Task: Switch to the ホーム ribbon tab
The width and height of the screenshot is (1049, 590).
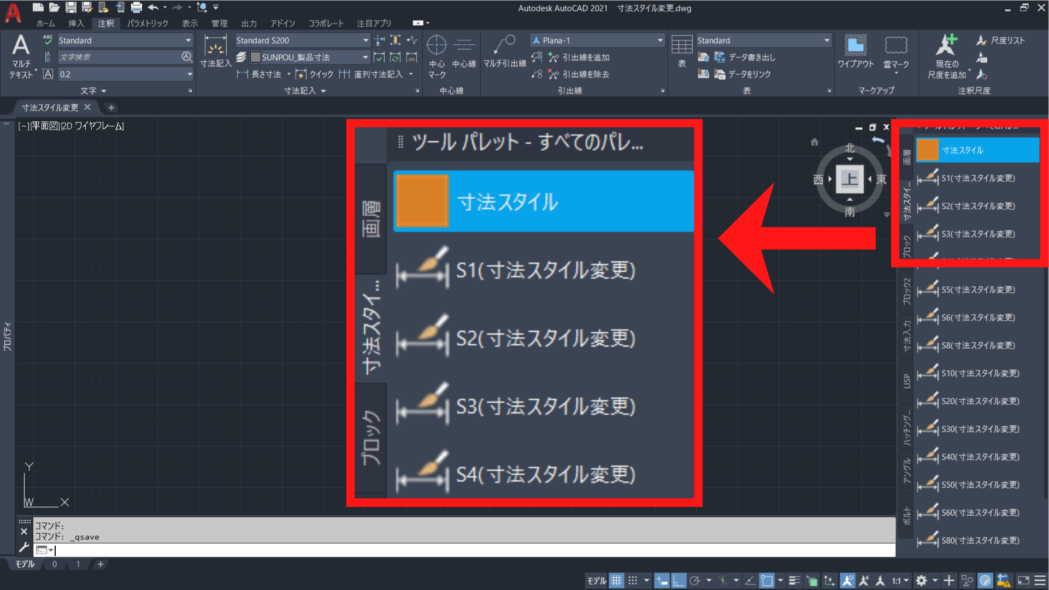Action: (x=46, y=23)
